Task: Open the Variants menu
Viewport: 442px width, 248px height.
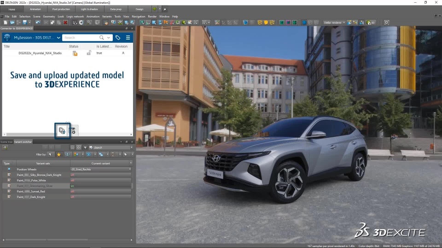Action: point(107,17)
